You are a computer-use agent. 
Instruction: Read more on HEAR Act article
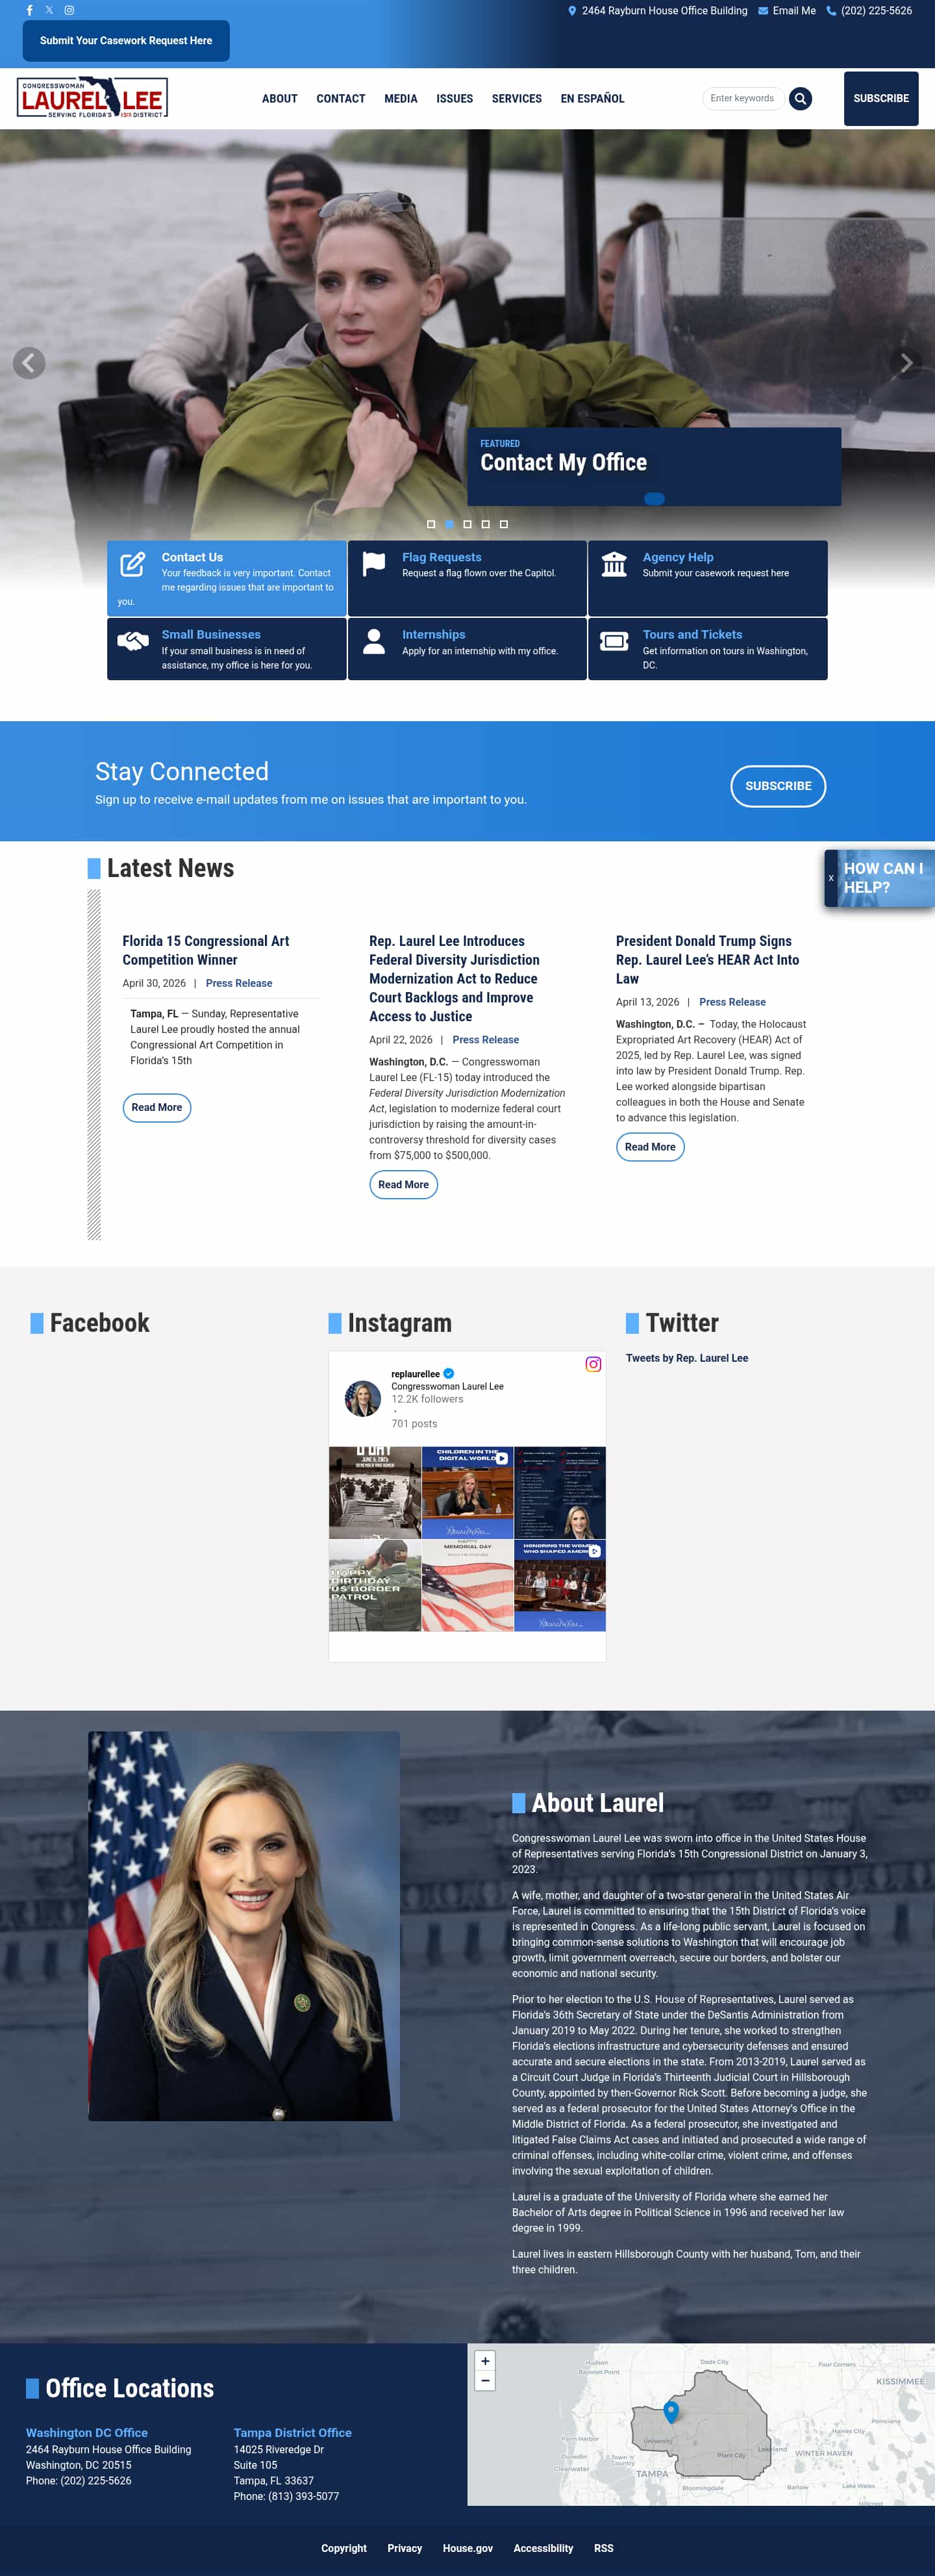click(x=651, y=1147)
